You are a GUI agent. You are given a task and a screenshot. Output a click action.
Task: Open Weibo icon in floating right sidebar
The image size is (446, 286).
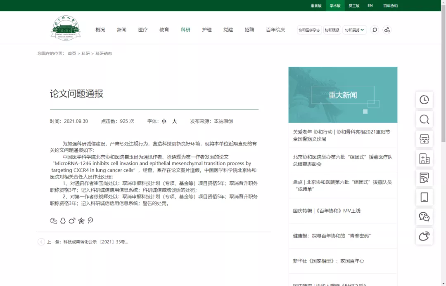coord(424,236)
